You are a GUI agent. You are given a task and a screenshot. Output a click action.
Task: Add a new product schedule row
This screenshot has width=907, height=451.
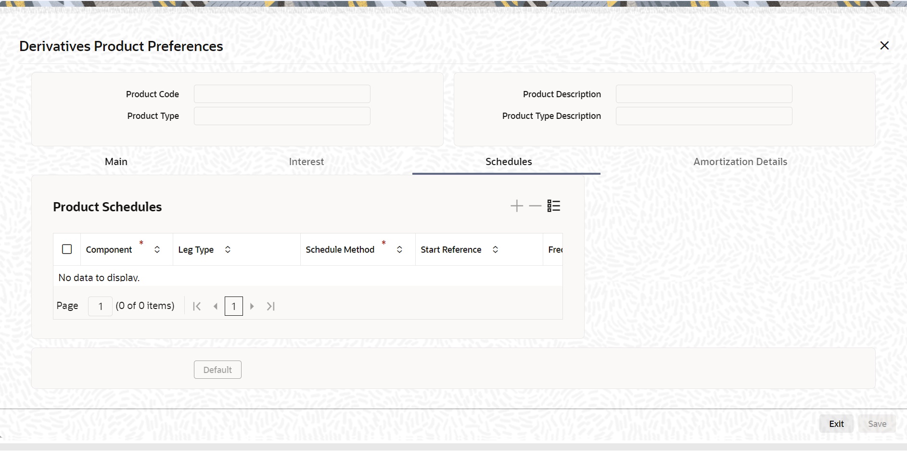tap(516, 206)
